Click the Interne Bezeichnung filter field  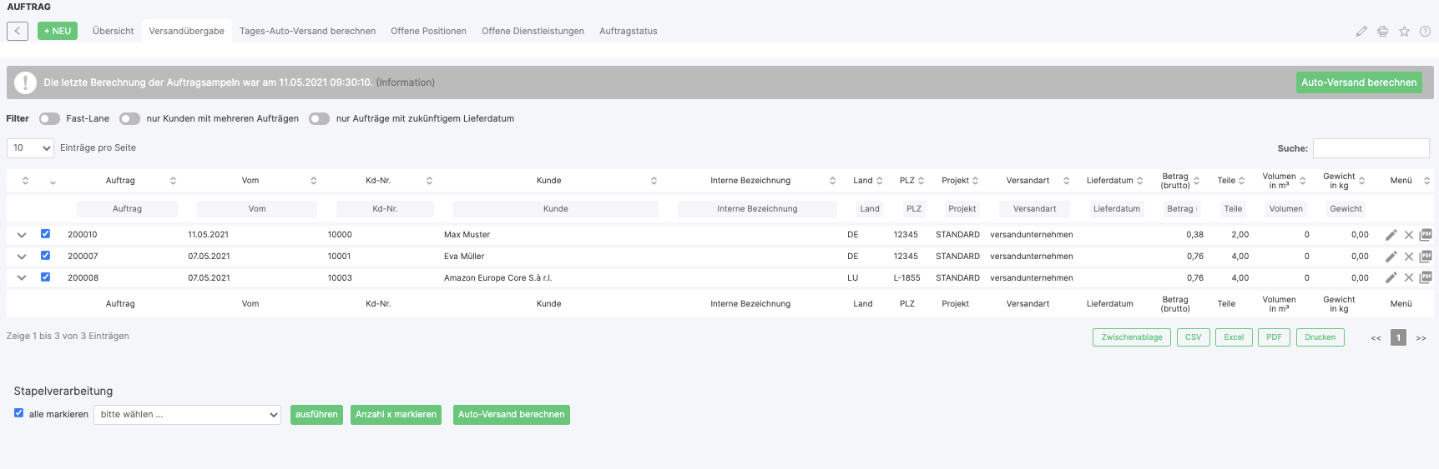pyautogui.click(x=757, y=209)
